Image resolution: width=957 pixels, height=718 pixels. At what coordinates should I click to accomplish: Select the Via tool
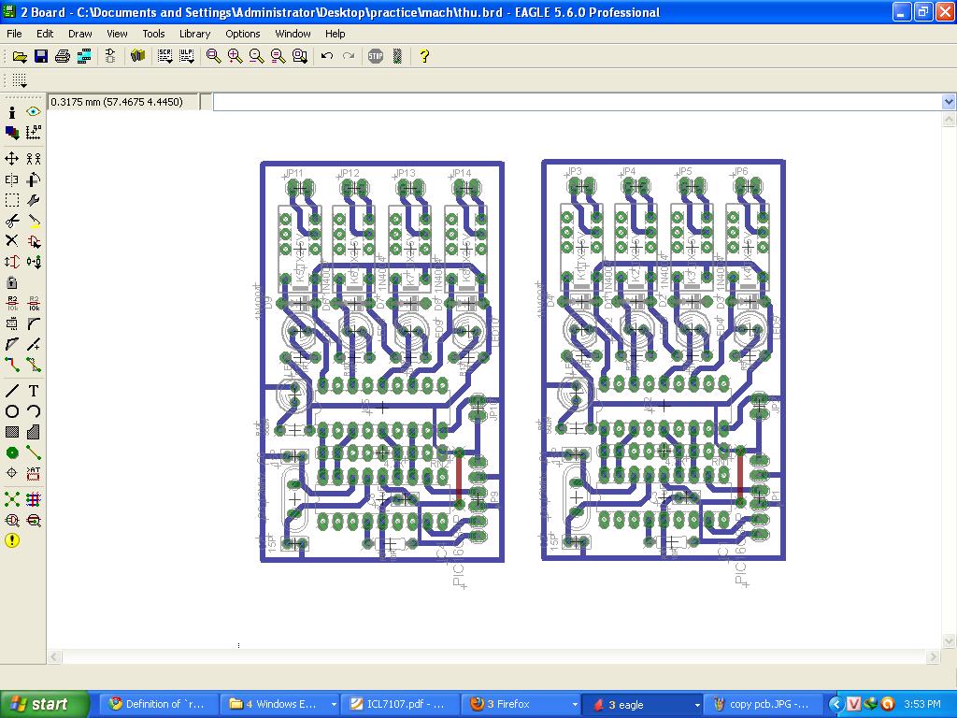[11, 452]
